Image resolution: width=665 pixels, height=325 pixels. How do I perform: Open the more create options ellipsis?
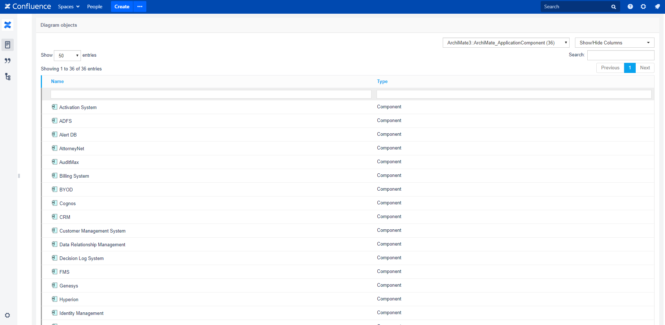pos(140,6)
